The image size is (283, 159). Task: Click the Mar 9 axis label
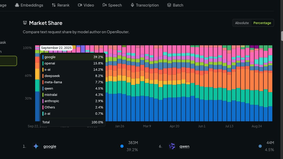pos(147,126)
